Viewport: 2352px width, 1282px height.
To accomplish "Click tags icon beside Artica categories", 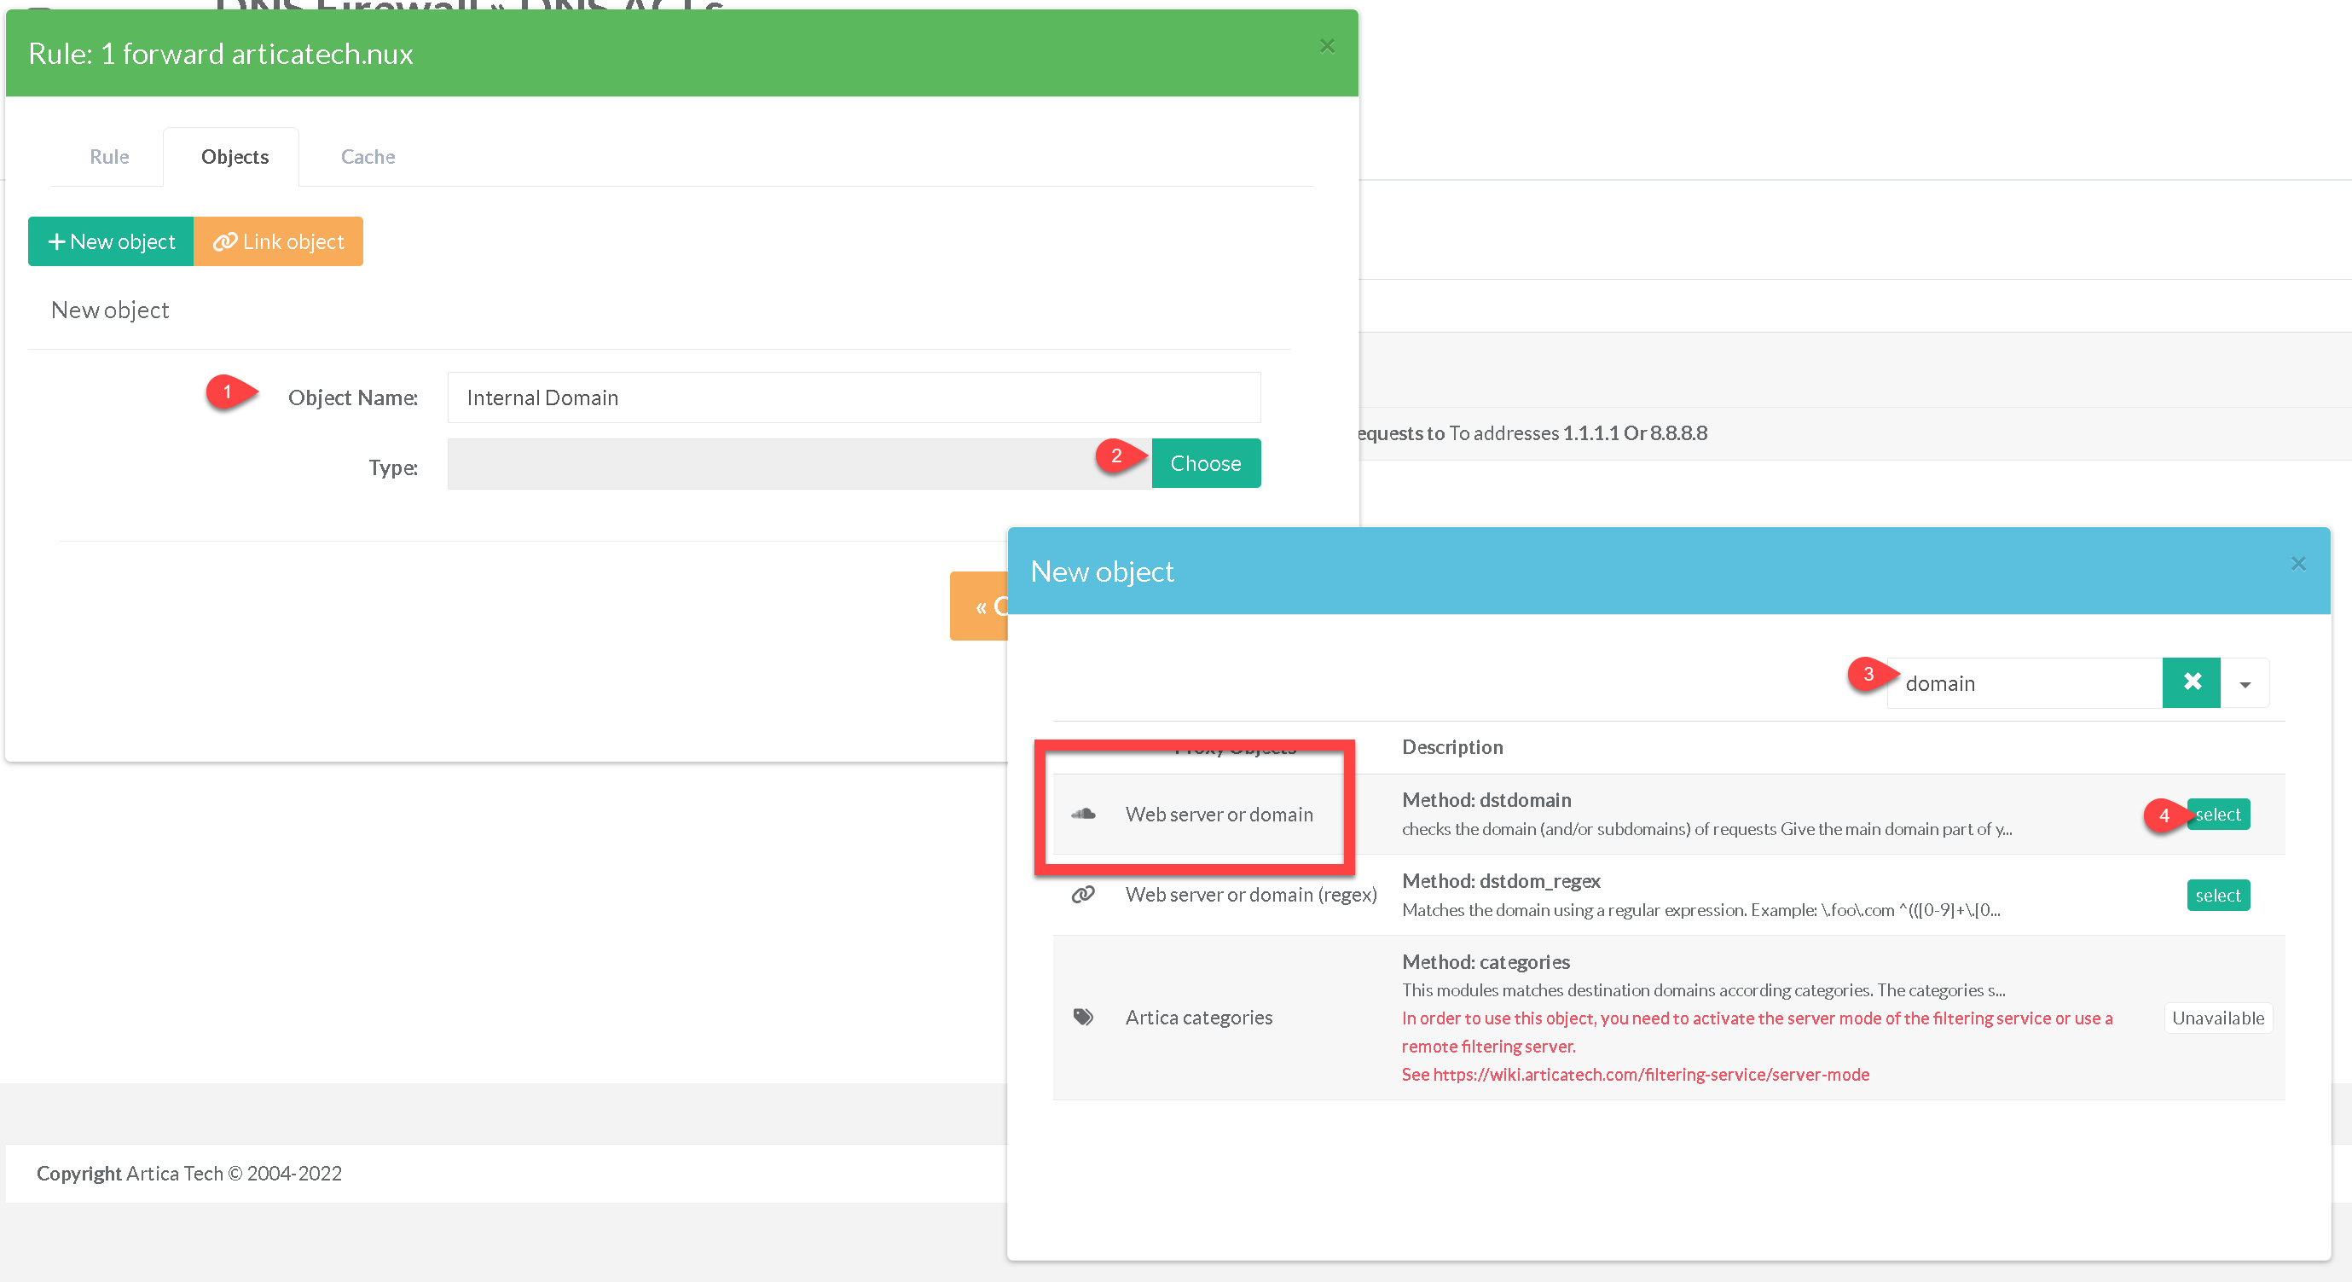I will tap(1083, 1016).
